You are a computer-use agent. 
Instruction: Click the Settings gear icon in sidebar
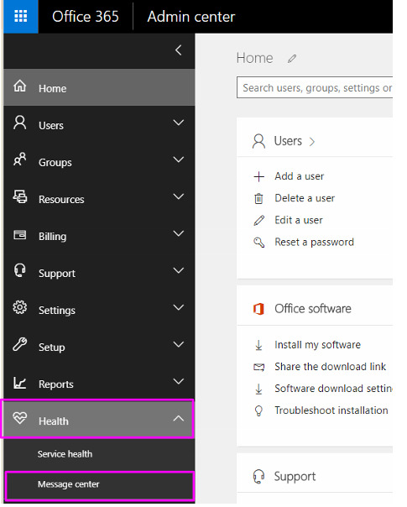(20, 307)
